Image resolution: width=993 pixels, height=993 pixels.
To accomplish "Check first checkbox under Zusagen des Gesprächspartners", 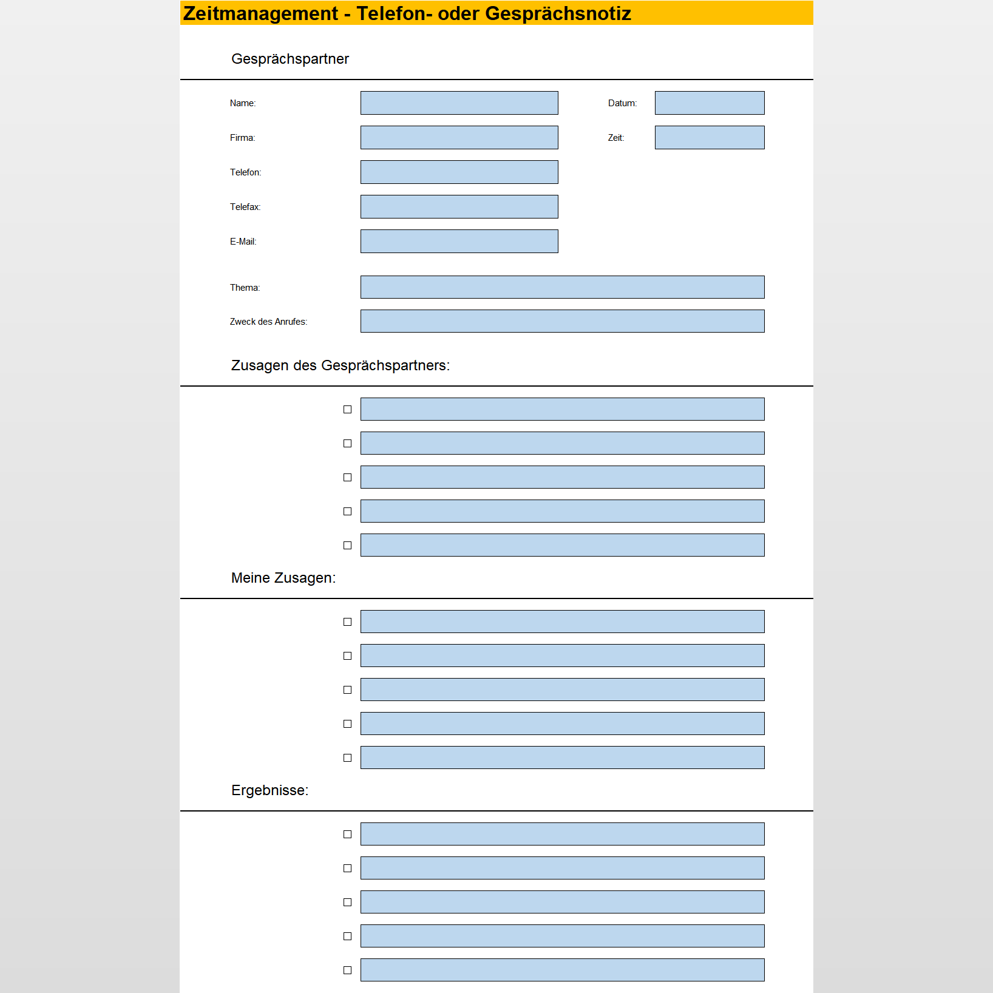I will tap(347, 410).
